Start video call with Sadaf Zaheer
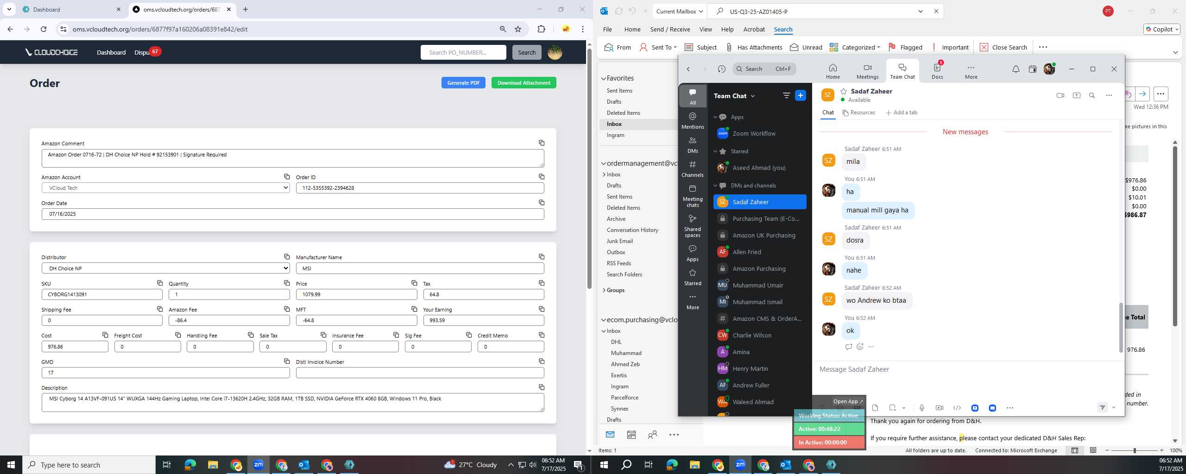This screenshot has height=474, width=1186. (1060, 95)
